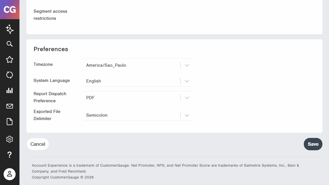Save the user preferences
Image resolution: width=329 pixels, height=185 pixels.
click(x=313, y=144)
